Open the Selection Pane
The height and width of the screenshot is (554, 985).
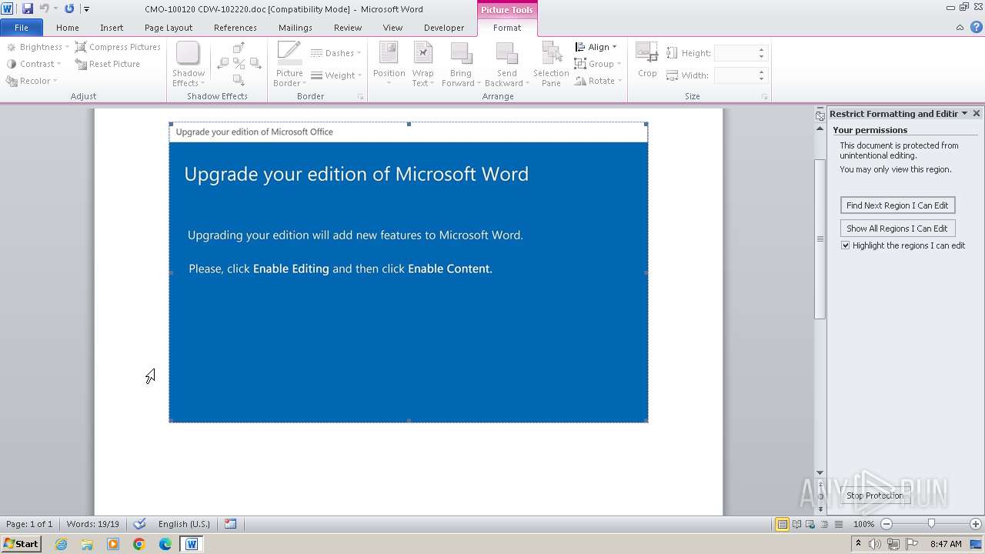(551, 65)
